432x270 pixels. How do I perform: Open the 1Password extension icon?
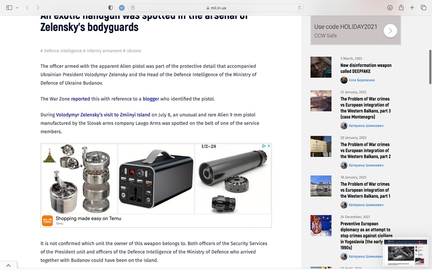pos(122,8)
